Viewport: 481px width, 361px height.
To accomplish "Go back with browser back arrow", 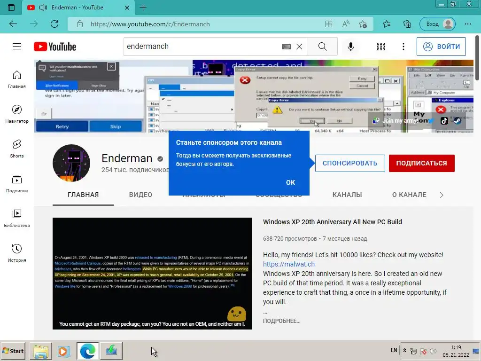I will coord(13,24).
